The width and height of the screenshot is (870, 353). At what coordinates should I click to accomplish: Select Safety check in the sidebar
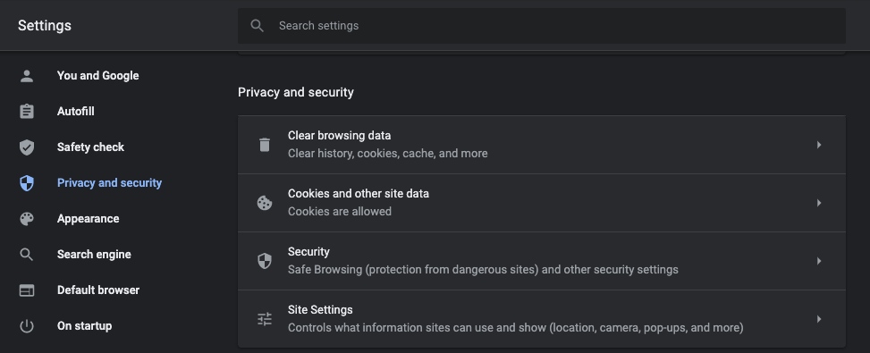pyautogui.click(x=90, y=147)
